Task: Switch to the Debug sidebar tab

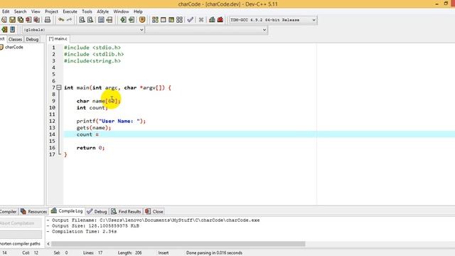Action: point(32,39)
